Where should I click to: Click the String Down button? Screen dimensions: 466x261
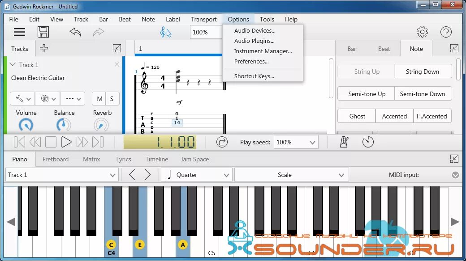[422, 72]
